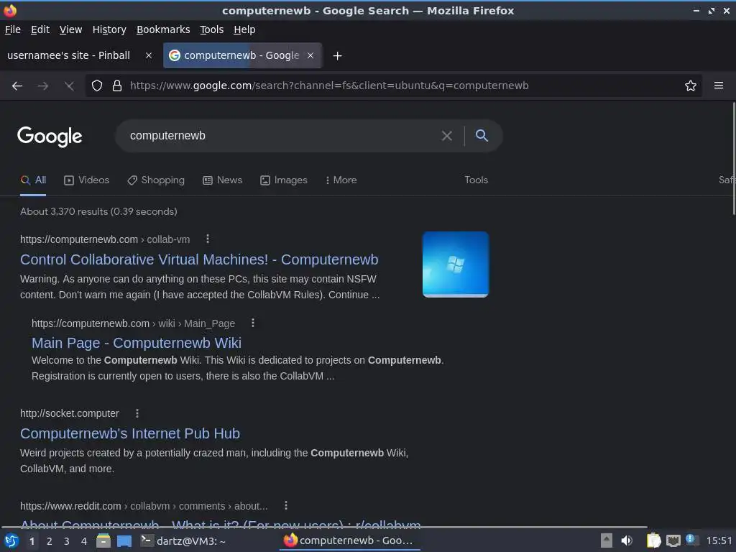The image size is (736, 552).
Task: Select the Images search filter
Action: [x=284, y=180]
